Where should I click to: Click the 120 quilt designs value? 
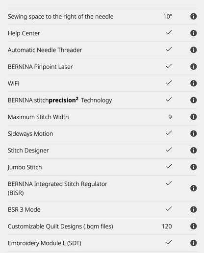(167, 227)
